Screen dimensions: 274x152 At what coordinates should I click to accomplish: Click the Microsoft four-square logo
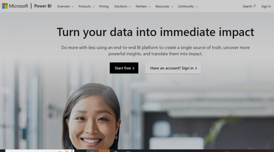[x=5, y=6]
